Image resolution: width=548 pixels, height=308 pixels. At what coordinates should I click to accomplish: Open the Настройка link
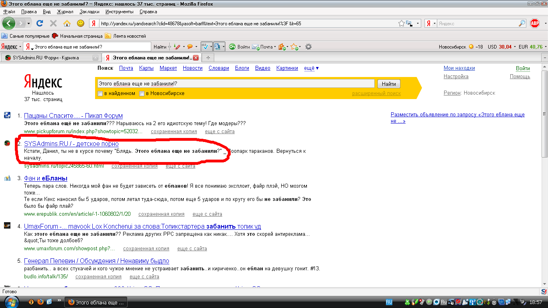456,77
